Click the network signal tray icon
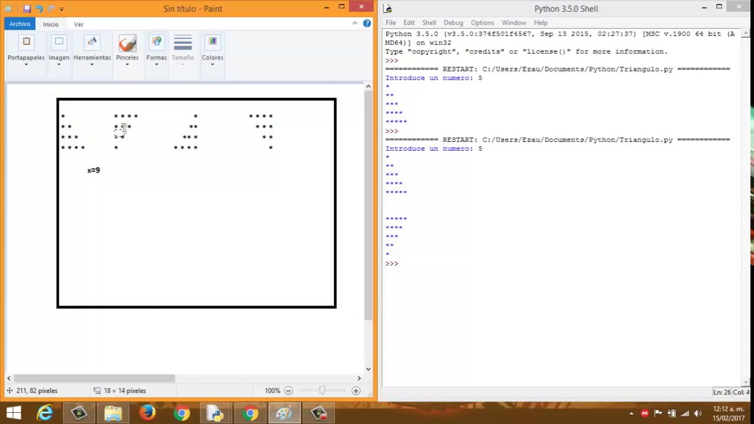This screenshot has height=424, width=754. point(684,413)
